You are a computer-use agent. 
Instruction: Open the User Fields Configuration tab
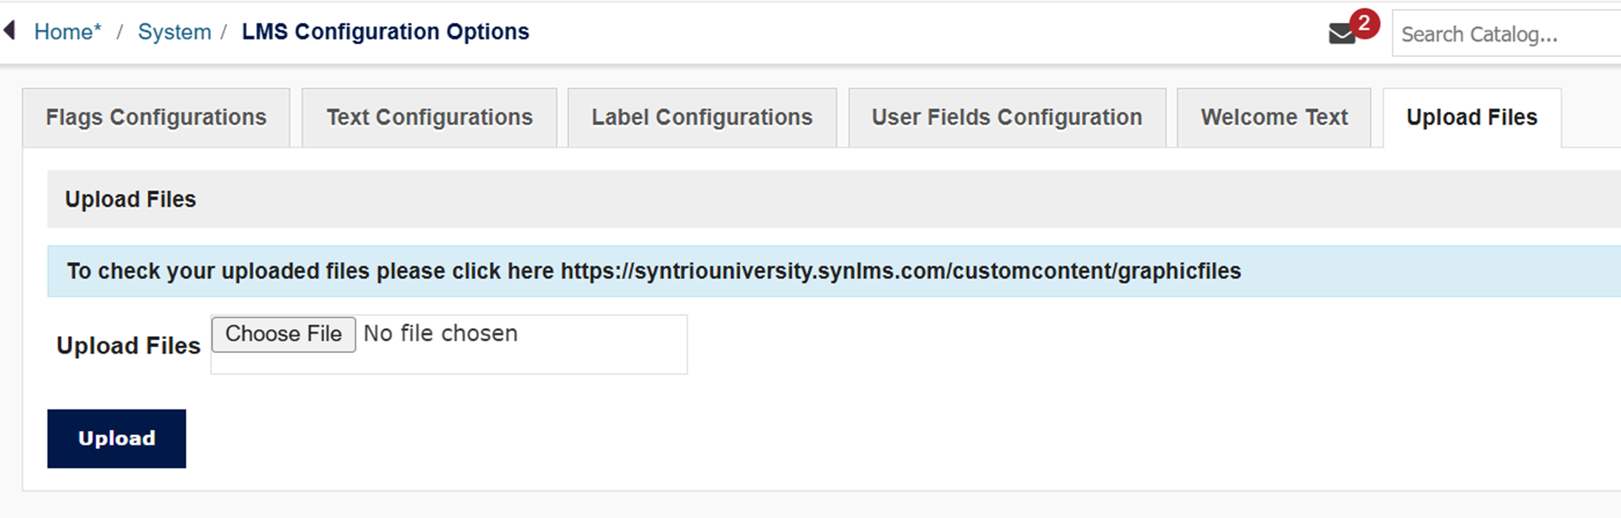1006,118
